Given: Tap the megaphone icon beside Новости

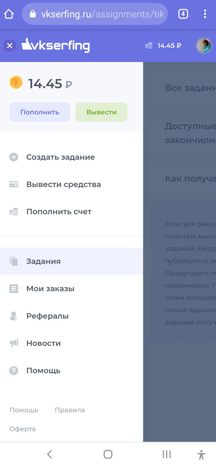Looking at the screenshot, I should pos(14,343).
